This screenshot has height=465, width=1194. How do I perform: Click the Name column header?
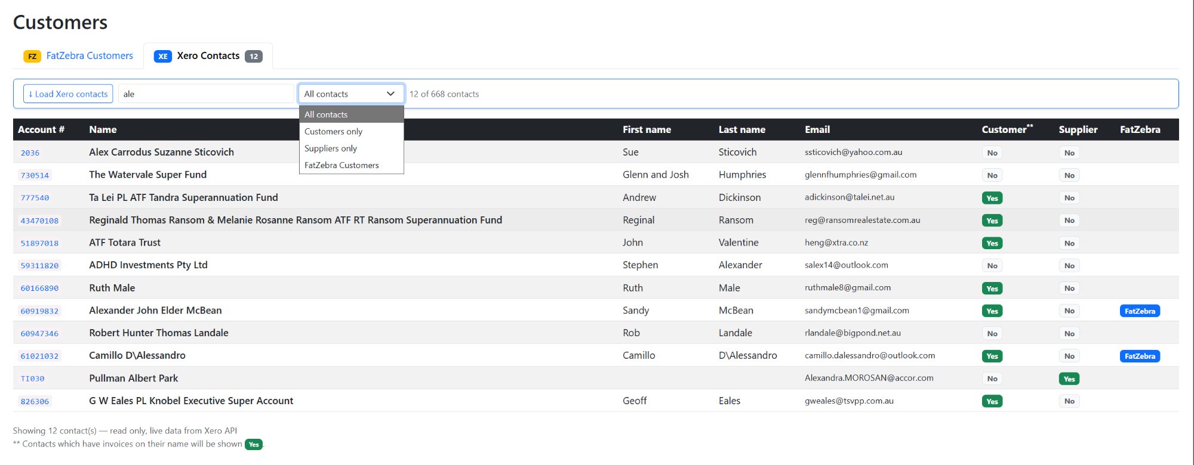pos(103,129)
